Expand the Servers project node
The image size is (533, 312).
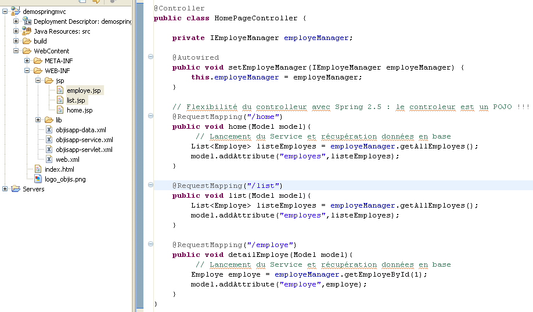tap(5, 188)
